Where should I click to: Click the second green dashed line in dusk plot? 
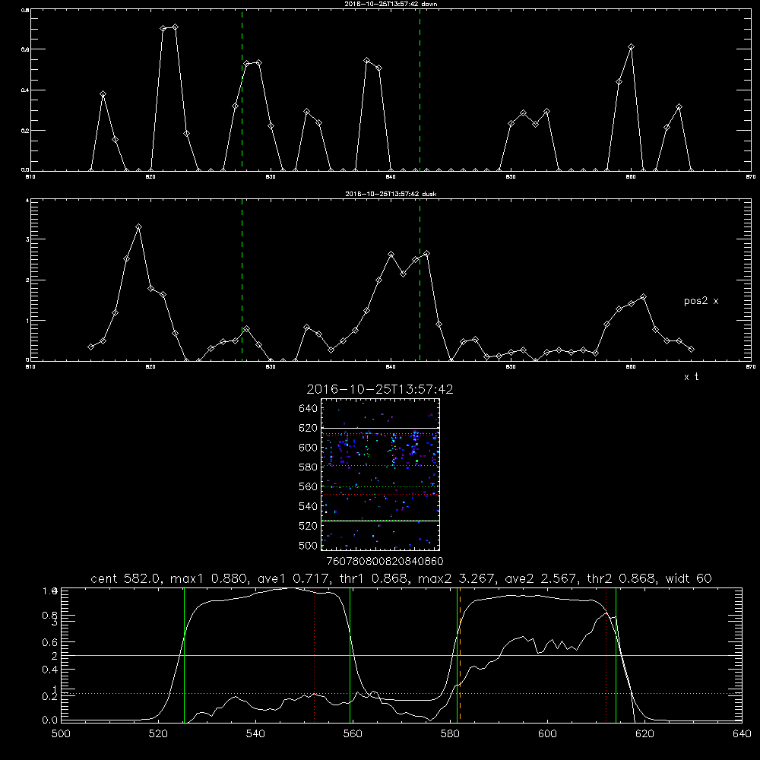(x=420, y=280)
